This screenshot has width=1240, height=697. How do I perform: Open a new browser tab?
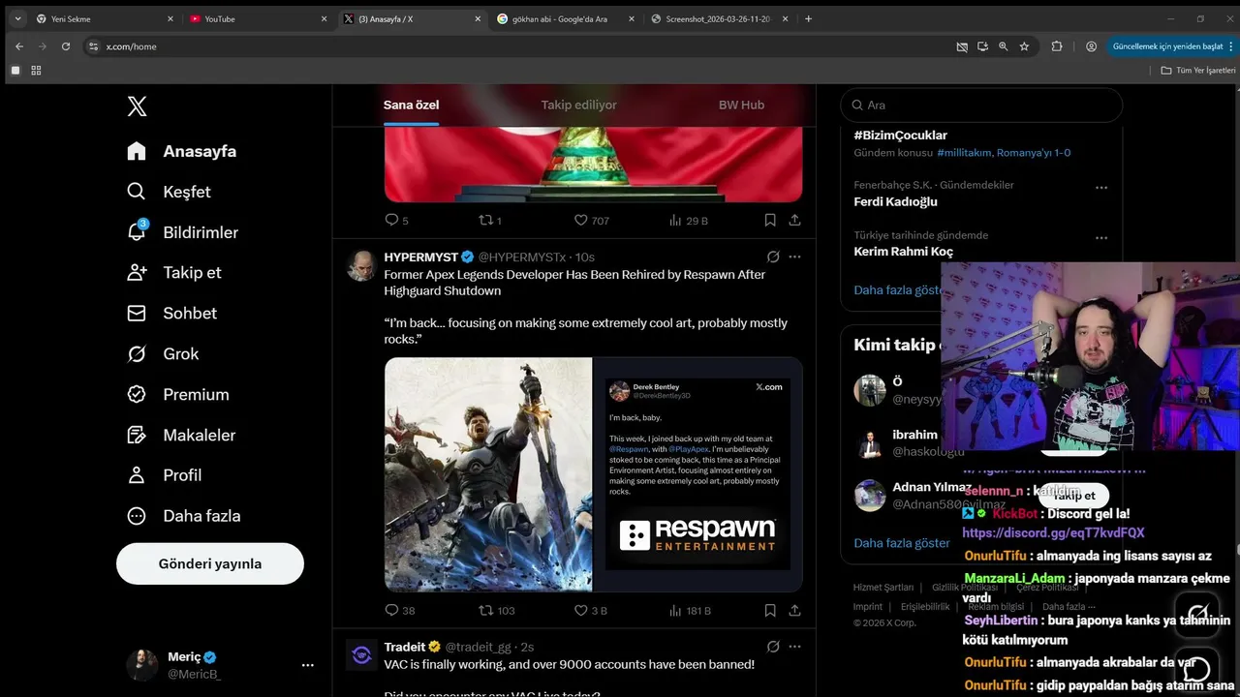click(x=809, y=18)
